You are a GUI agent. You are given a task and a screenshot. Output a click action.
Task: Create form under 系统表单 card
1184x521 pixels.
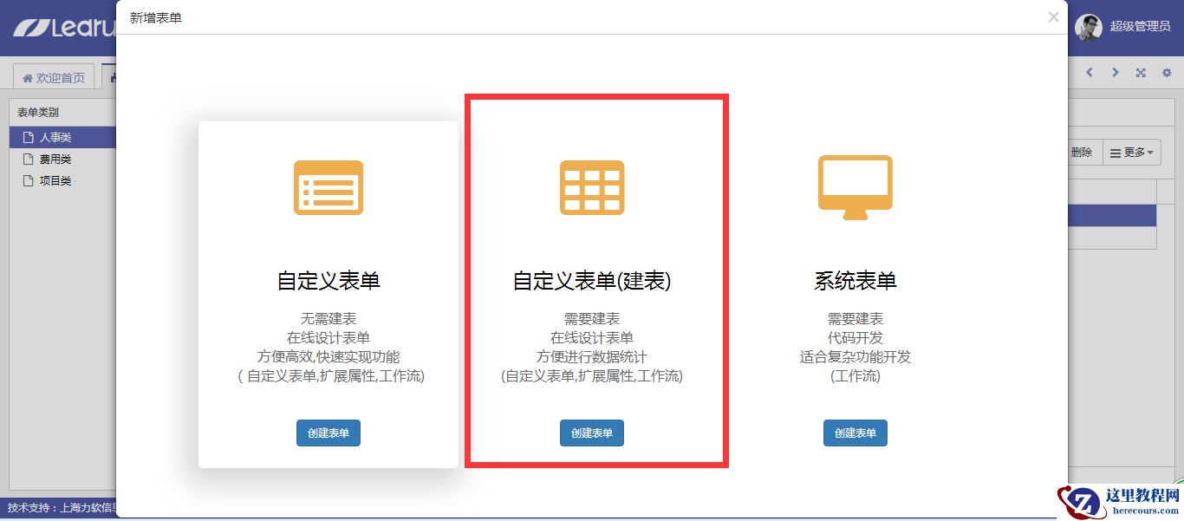point(855,433)
